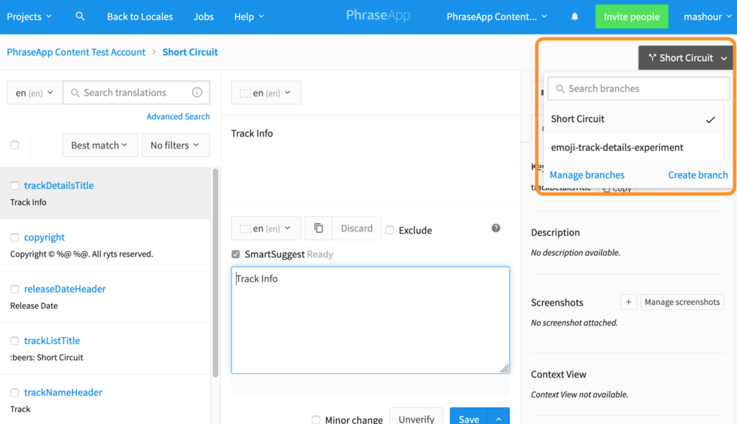737x424 pixels.
Task: Open editor help question mark icon
Action: point(496,229)
